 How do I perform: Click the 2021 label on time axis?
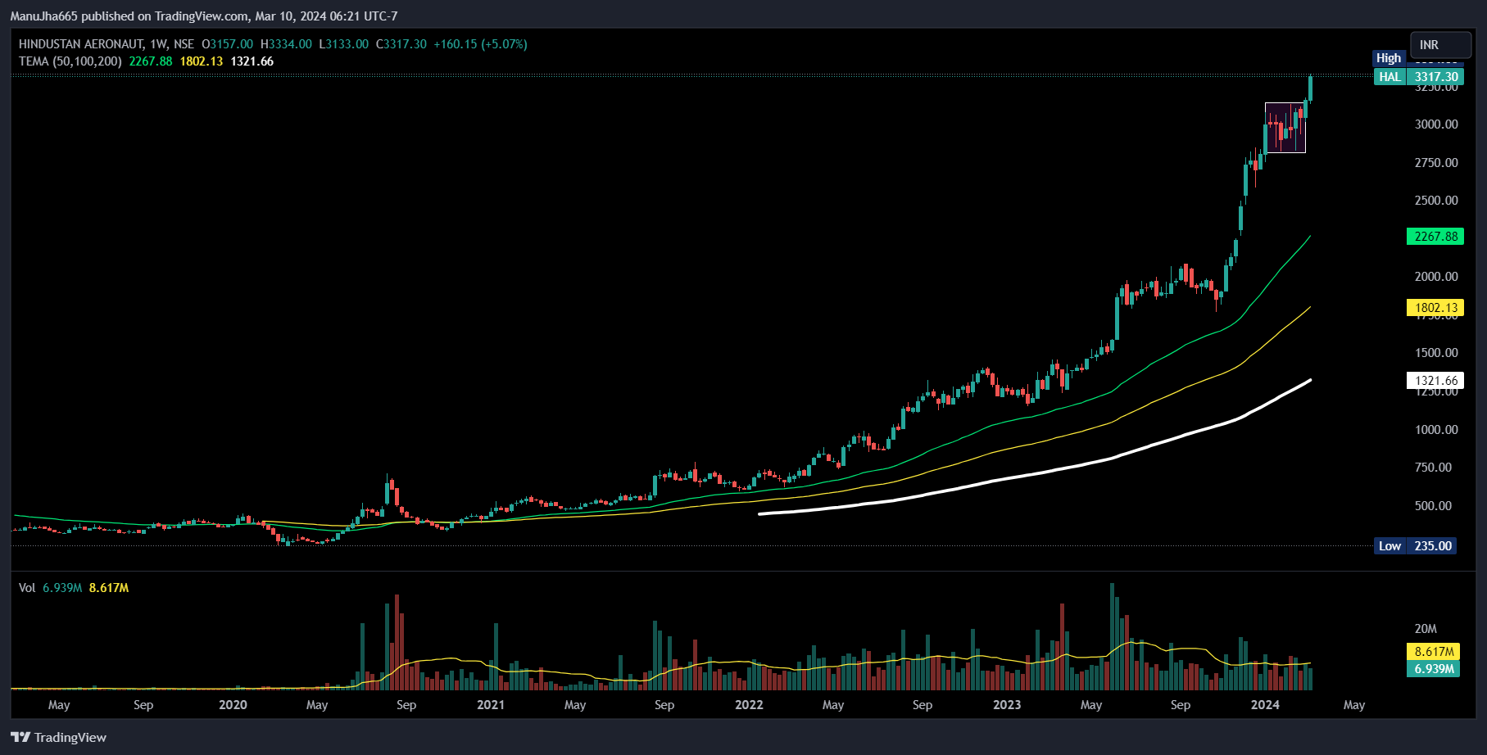(x=491, y=705)
